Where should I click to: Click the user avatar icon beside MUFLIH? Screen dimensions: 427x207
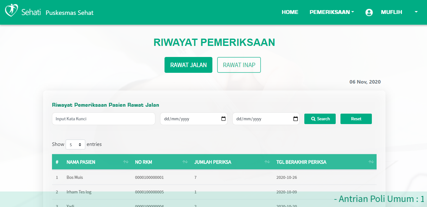pyautogui.click(x=369, y=12)
